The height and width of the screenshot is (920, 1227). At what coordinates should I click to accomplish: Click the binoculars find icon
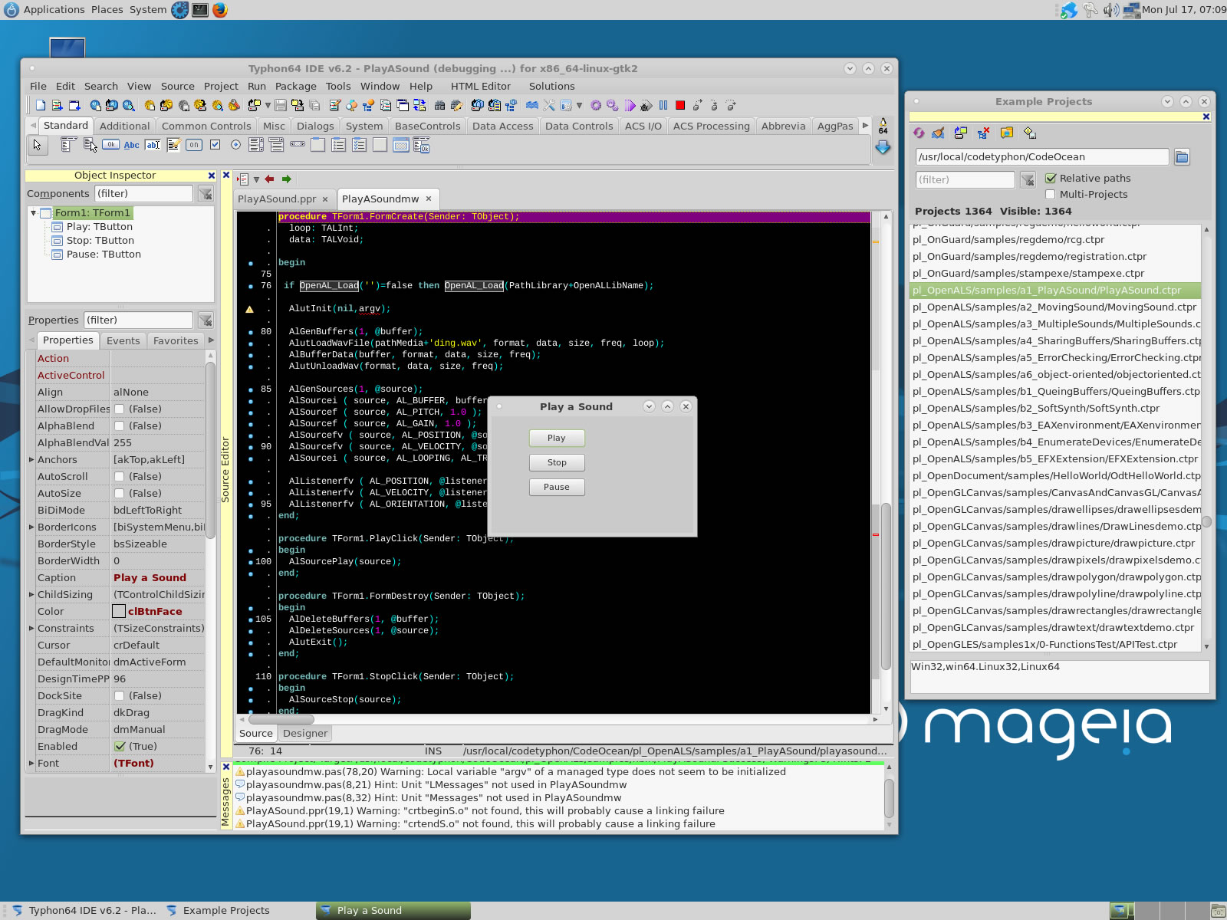(440, 106)
